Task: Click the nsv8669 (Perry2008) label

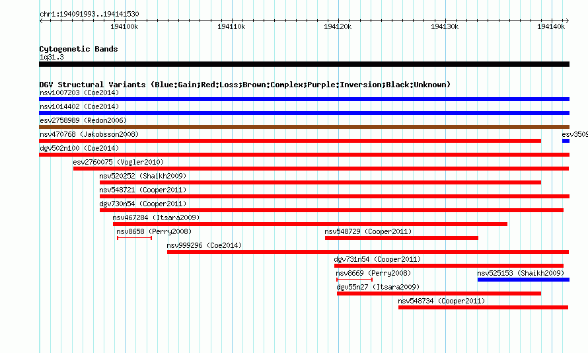Action: tap(373, 273)
